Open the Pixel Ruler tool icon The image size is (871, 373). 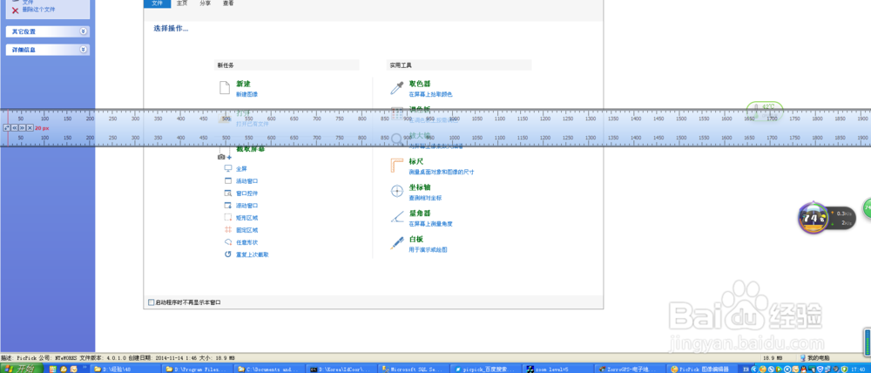coord(396,166)
